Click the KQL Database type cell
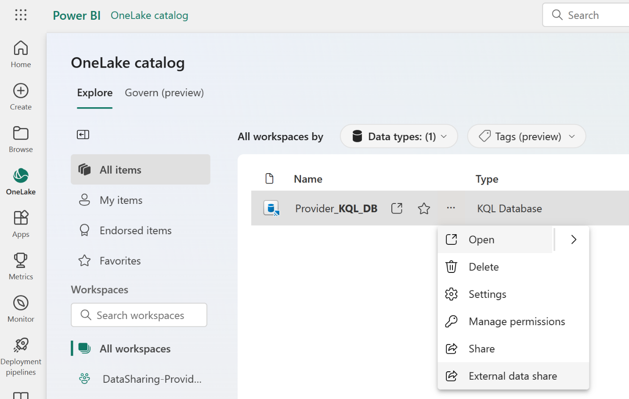This screenshot has width=629, height=399. click(510, 208)
